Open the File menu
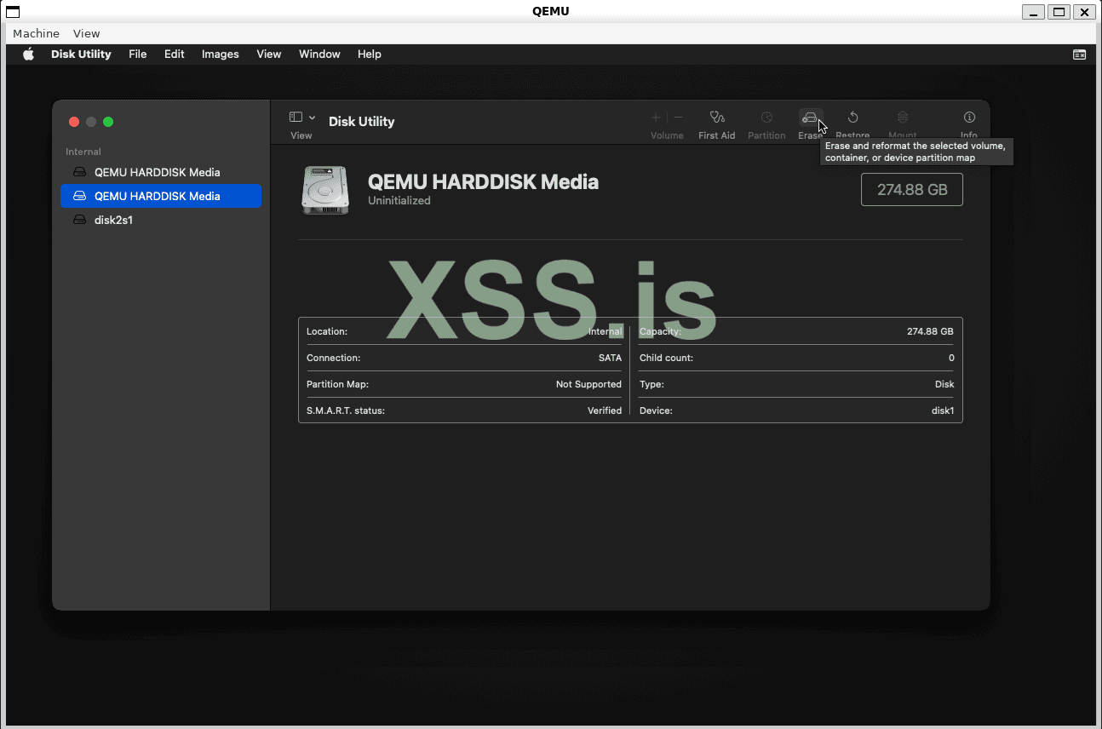The width and height of the screenshot is (1102, 729). pyautogui.click(x=137, y=55)
